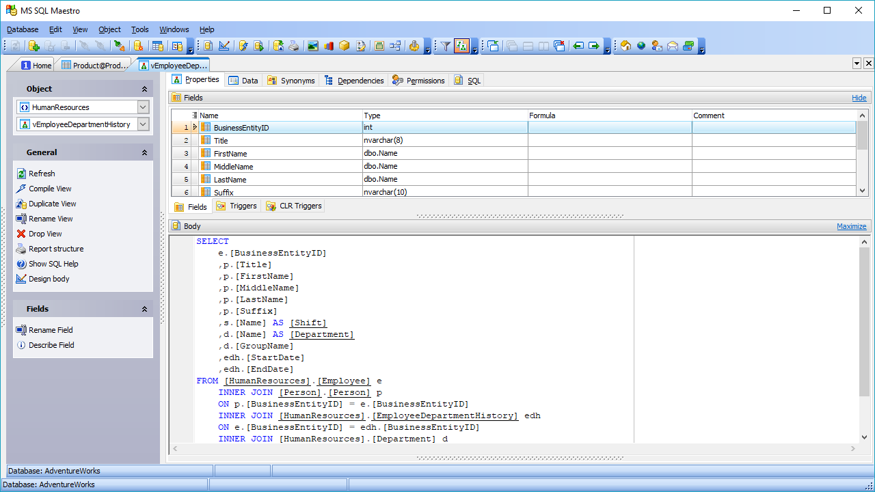Click the funnel filter icon
Screen dimensions: 875x492
445,46
